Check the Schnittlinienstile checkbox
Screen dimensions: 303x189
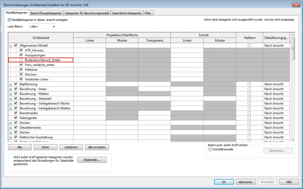[x=210, y=150]
